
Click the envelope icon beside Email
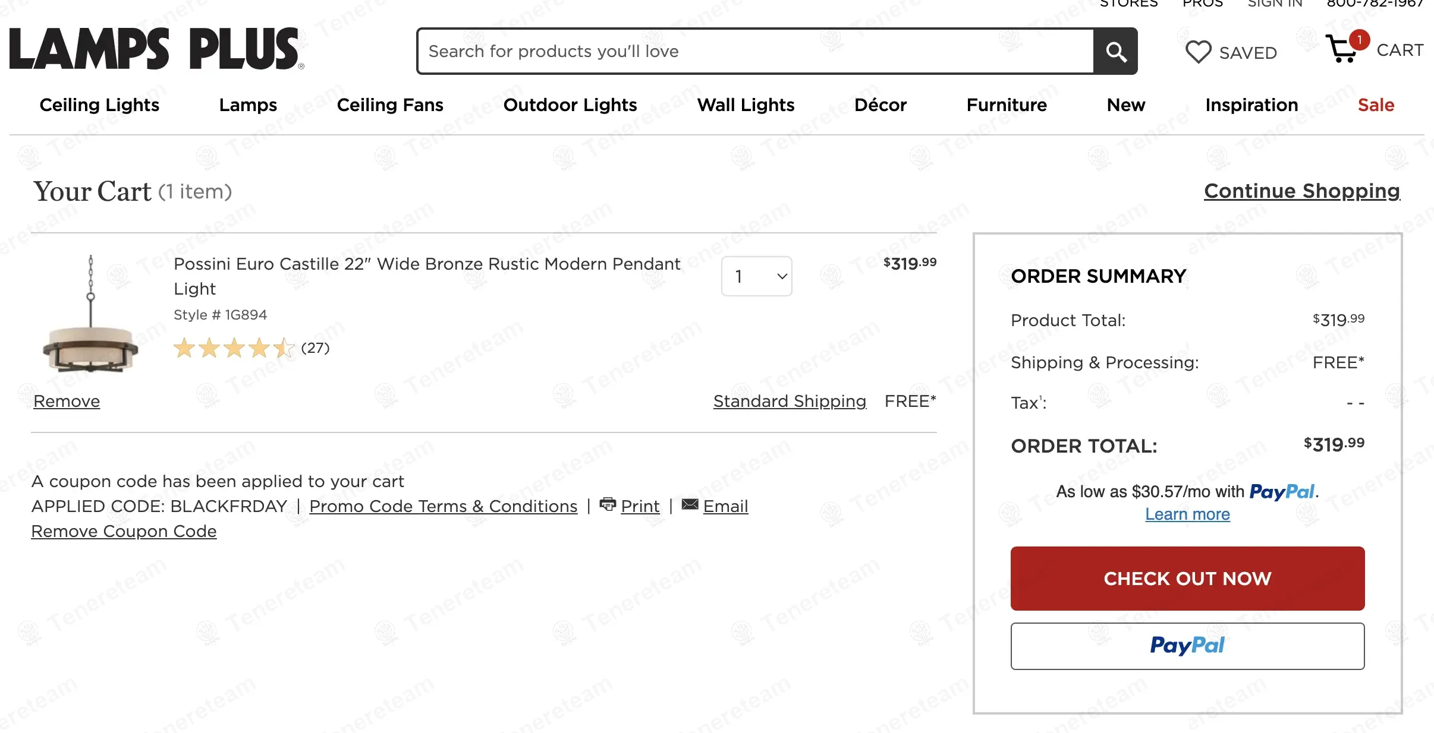pyautogui.click(x=690, y=505)
